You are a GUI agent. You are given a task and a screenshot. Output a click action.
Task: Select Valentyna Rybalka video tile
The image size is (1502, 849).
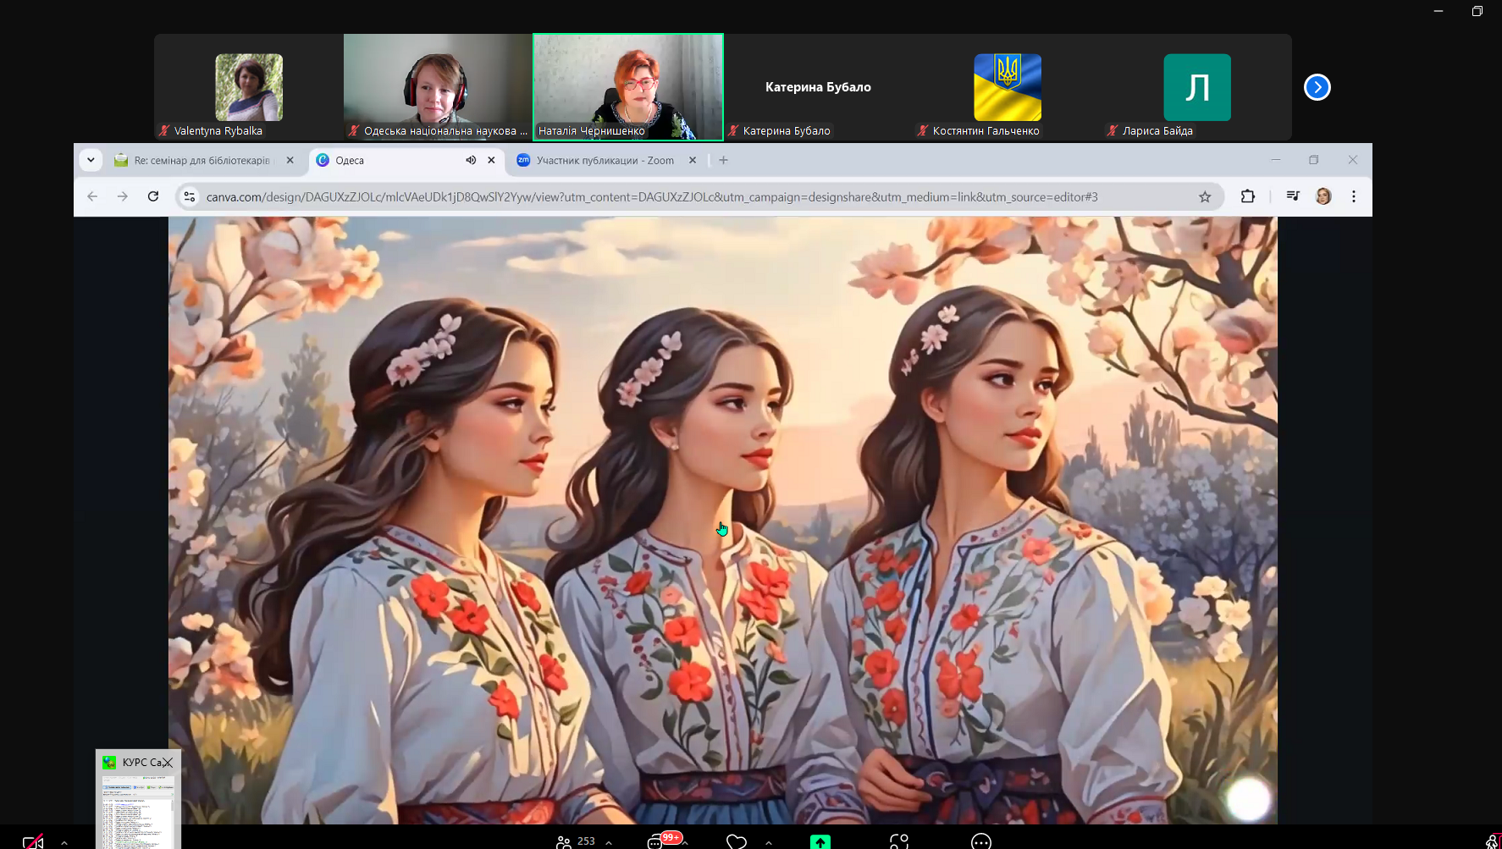248,87
